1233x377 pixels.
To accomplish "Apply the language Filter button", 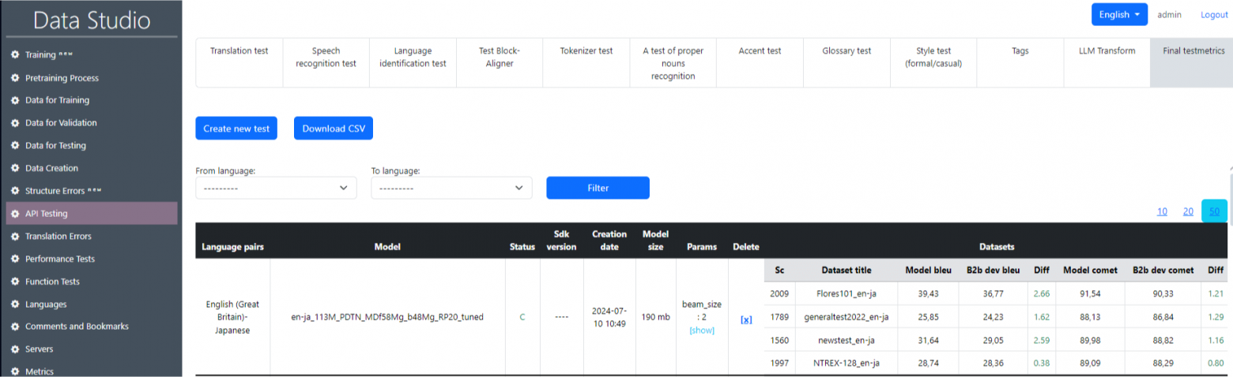I will click(598, 188).
